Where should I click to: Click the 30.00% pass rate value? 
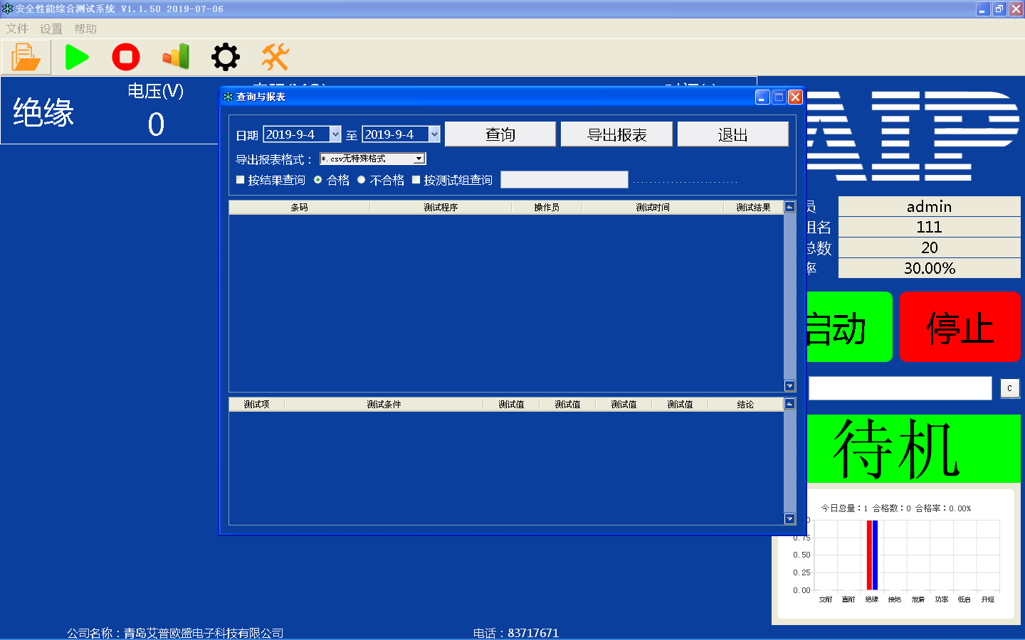[930, 268]
